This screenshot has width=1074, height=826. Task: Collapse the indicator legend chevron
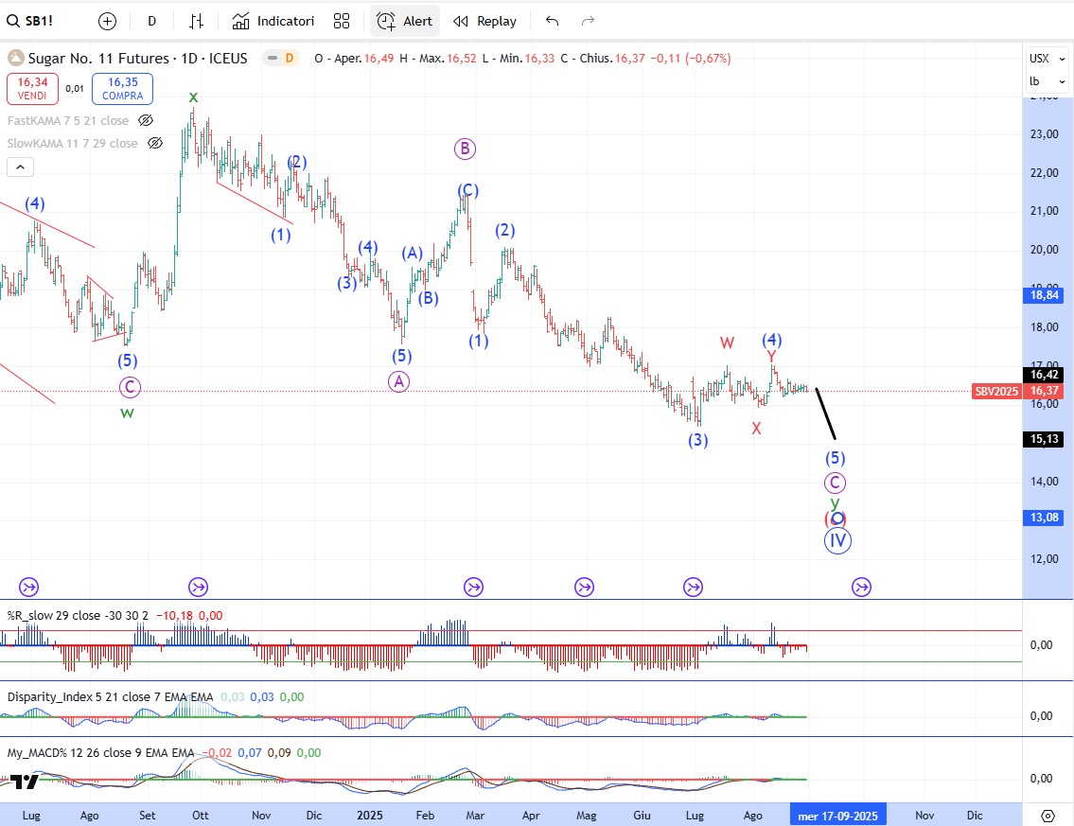[21, 167]
